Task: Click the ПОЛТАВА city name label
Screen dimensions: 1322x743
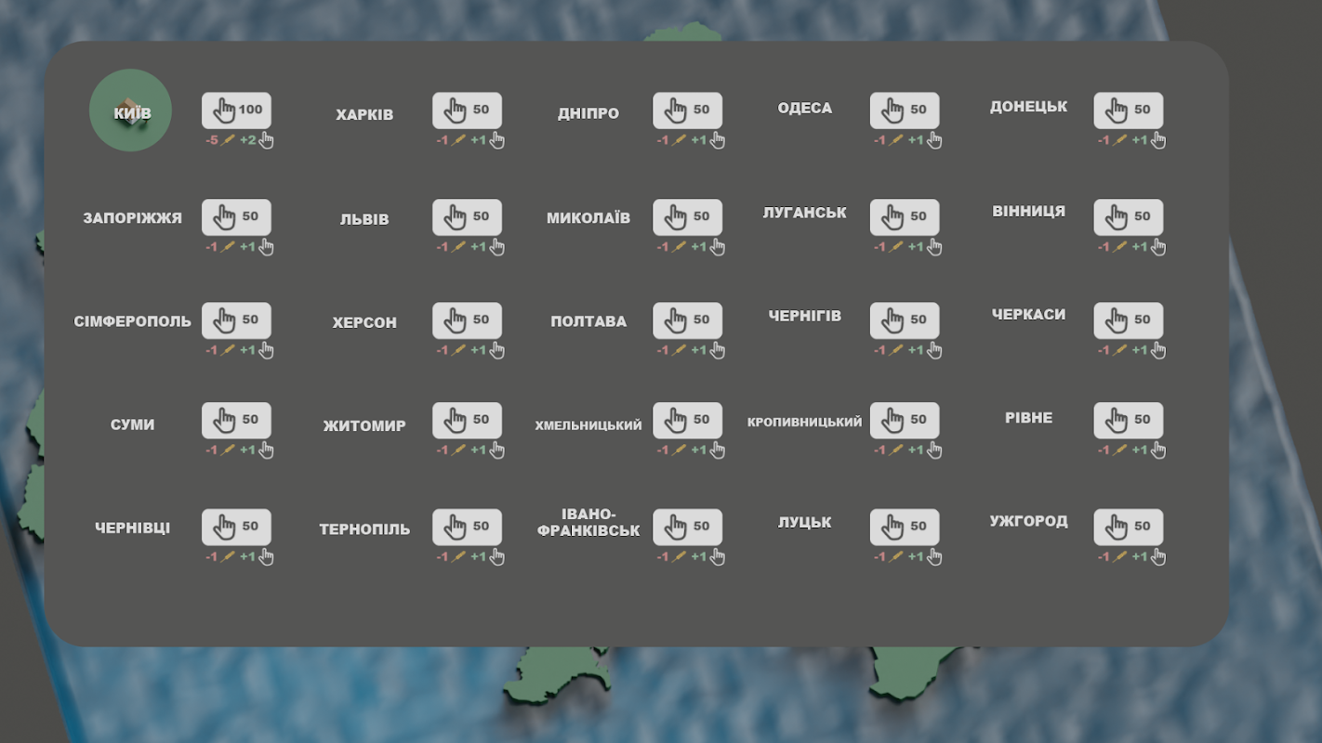Action: click(x=588, y=321)
